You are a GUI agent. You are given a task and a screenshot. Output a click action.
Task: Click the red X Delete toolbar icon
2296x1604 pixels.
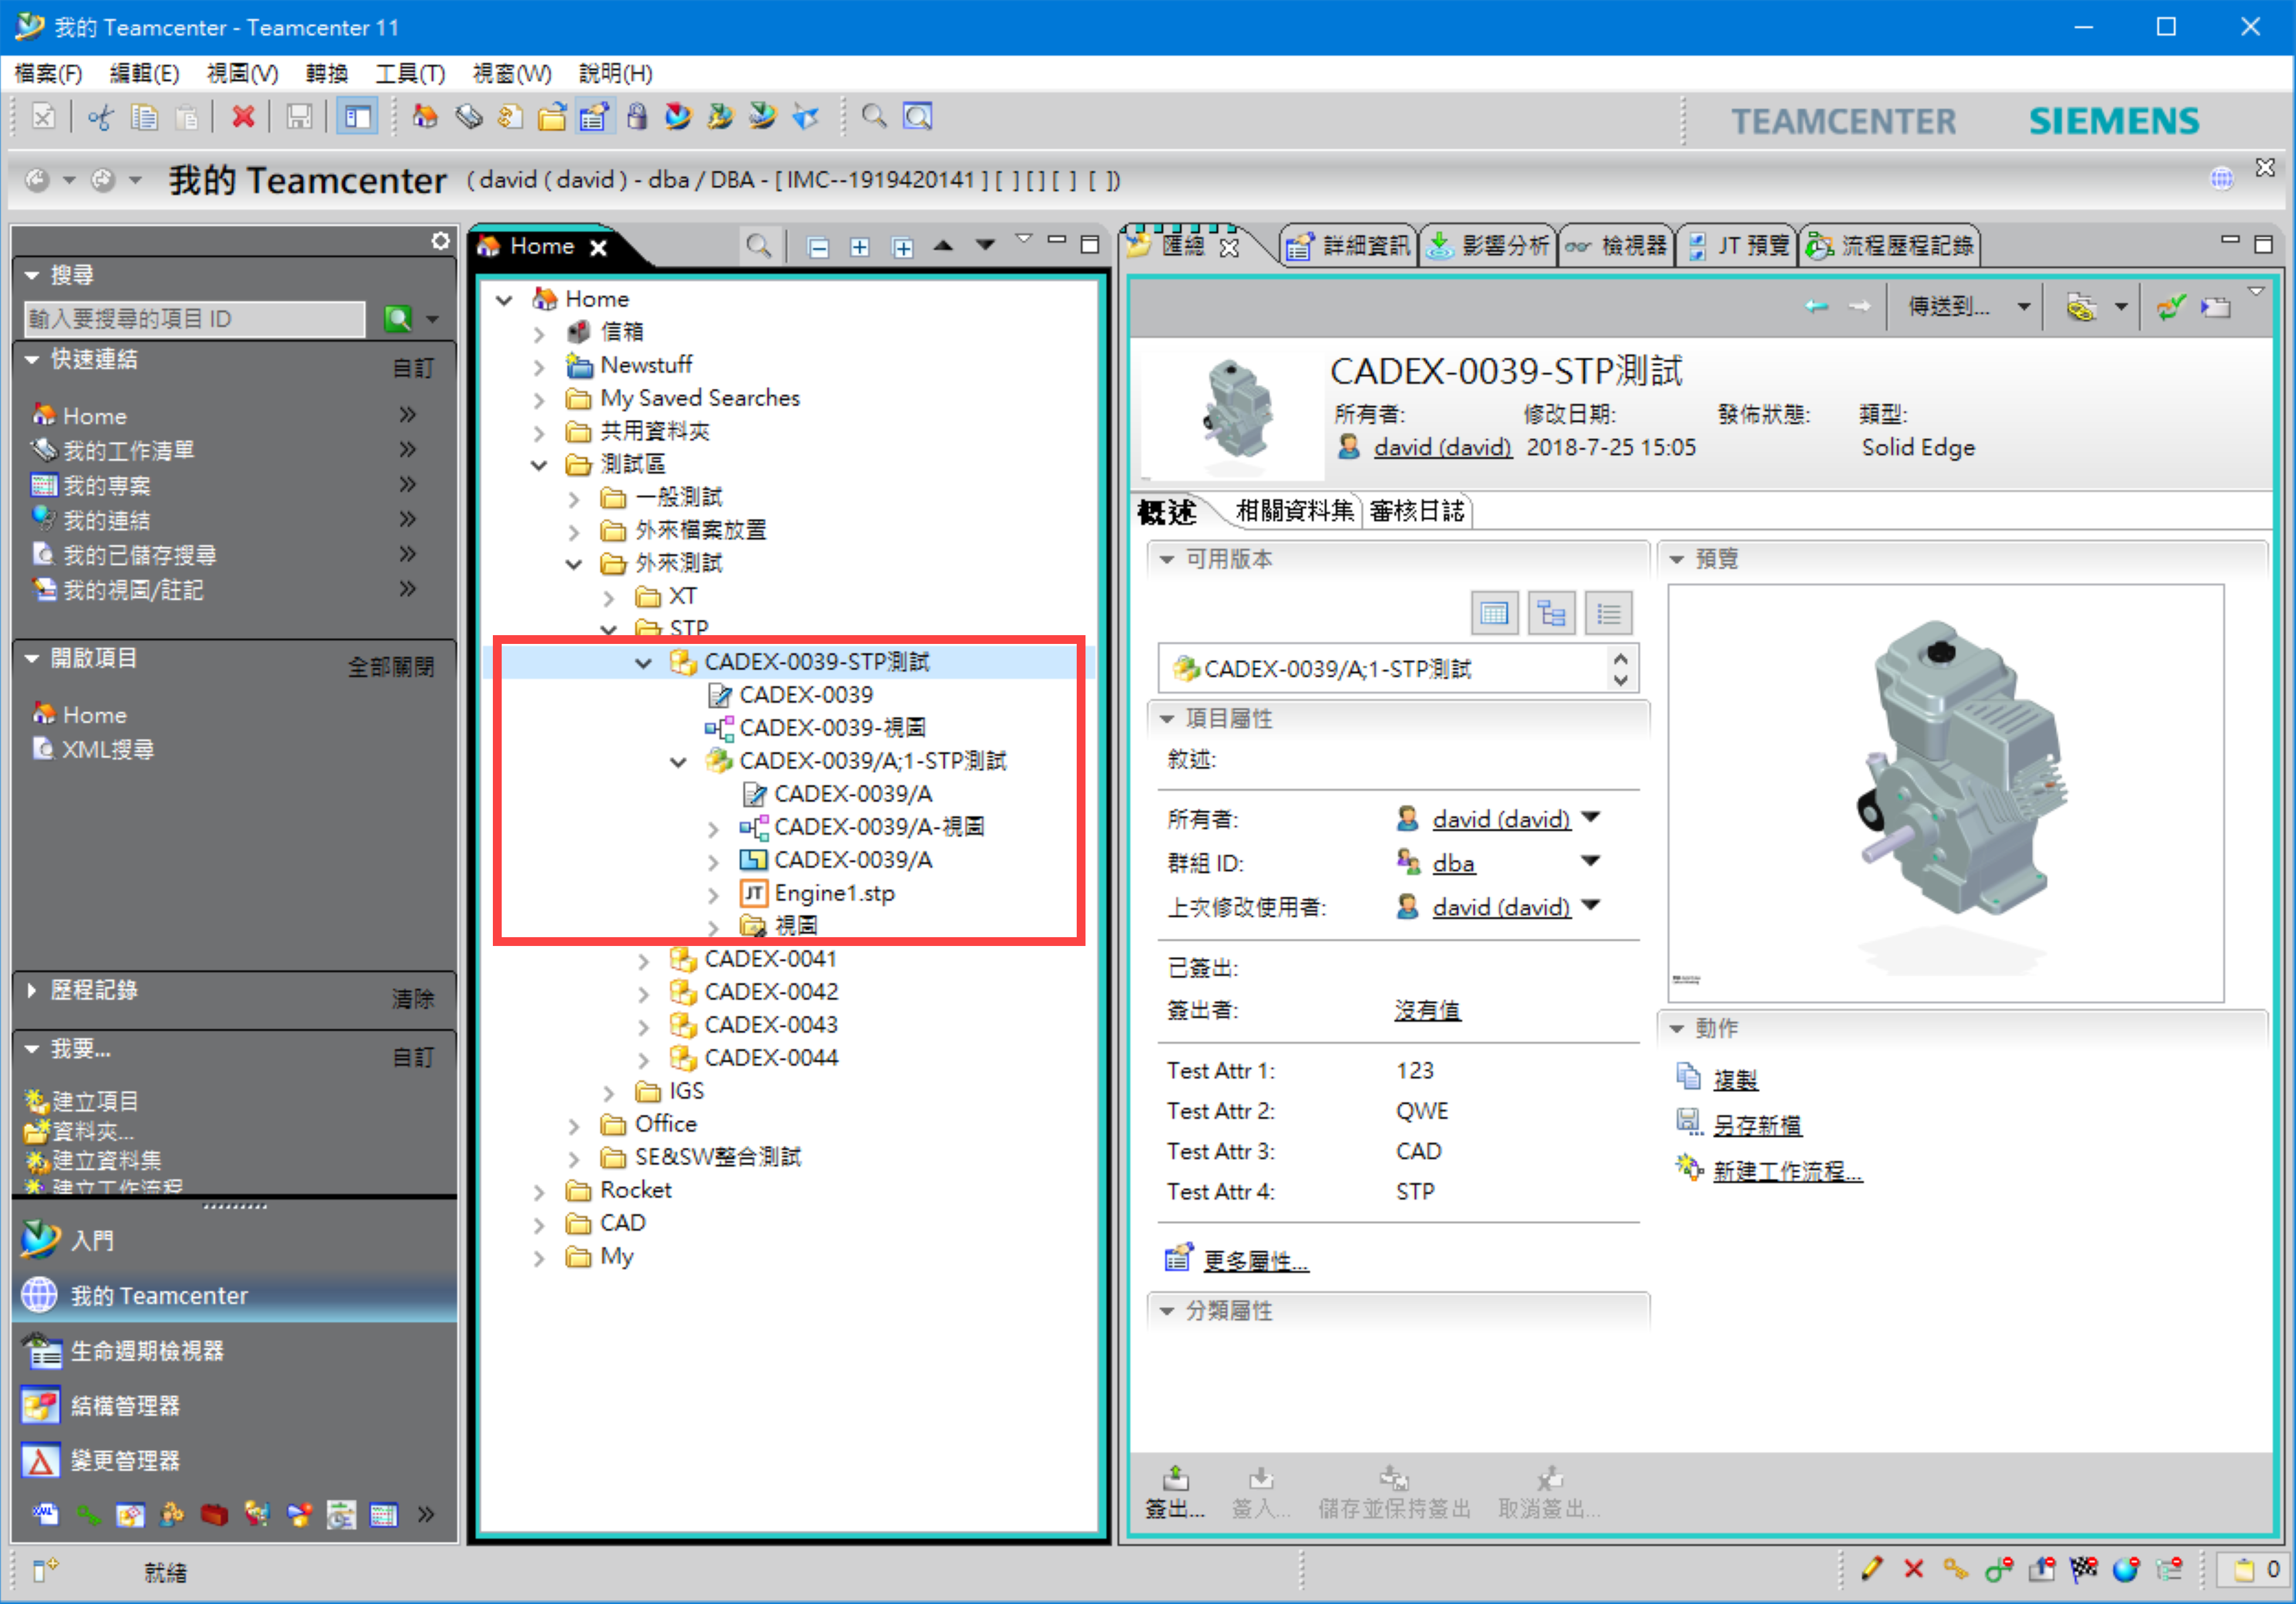pos(243,118)
